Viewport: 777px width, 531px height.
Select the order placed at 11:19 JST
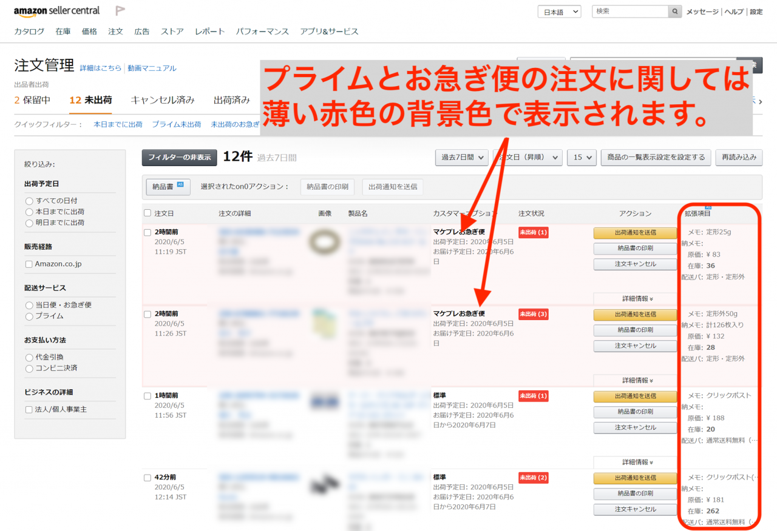coord(148,232)
